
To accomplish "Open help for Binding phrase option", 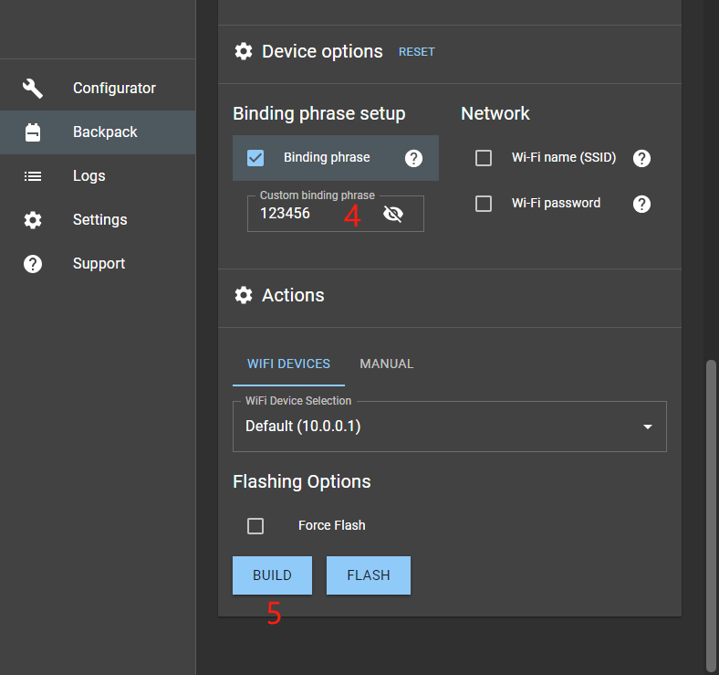I will [413, 158].
